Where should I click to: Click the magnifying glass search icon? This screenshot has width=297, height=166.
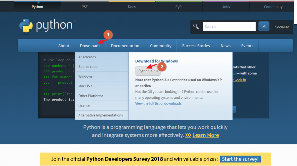[x=196, y=26]
